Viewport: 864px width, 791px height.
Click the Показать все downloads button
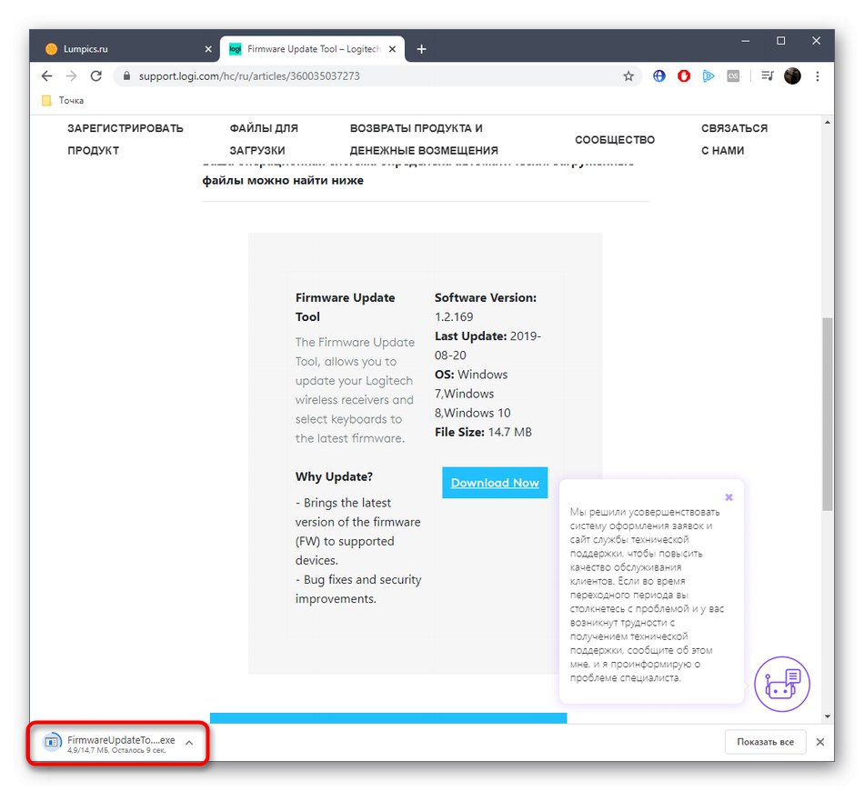coord(766,742)
